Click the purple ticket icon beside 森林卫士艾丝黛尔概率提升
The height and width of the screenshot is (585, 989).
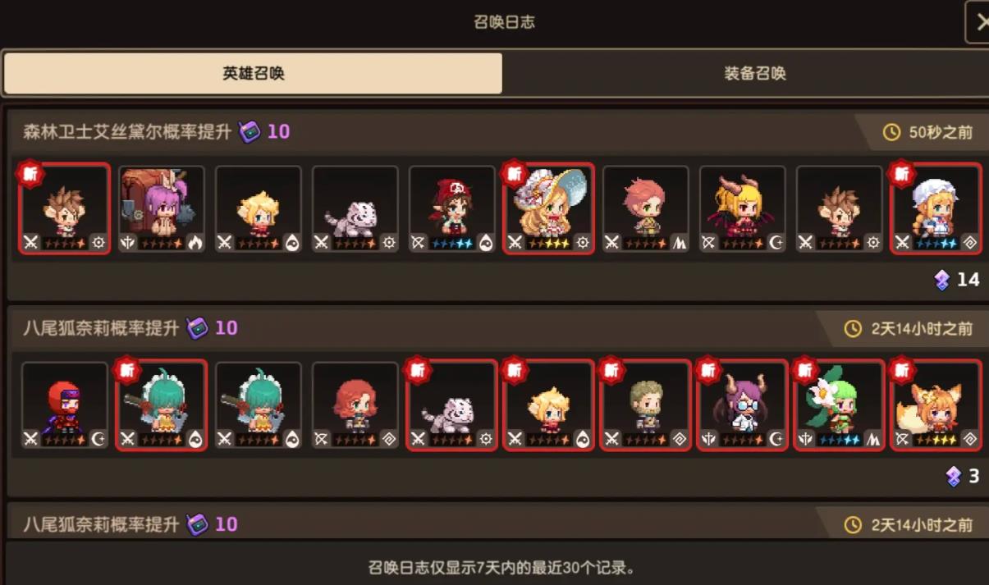coord(250,131)
